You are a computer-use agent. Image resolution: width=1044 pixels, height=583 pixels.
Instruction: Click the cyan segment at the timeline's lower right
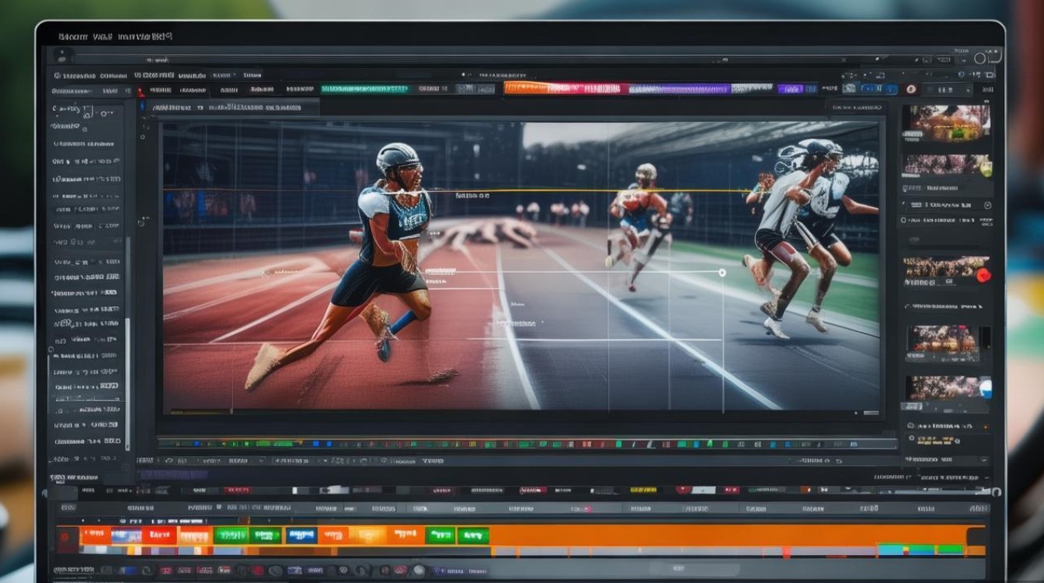point(890,549)
